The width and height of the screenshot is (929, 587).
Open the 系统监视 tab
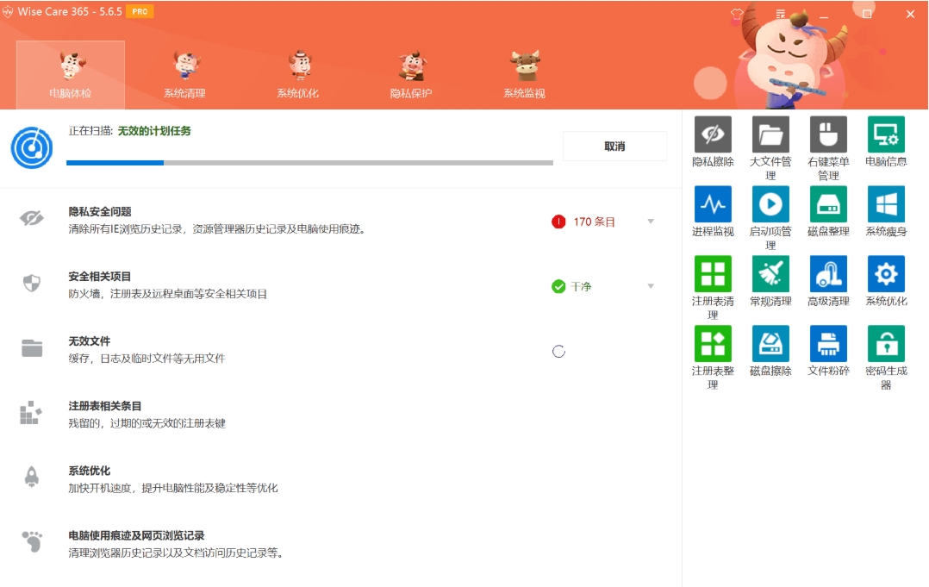click(524, 75)
